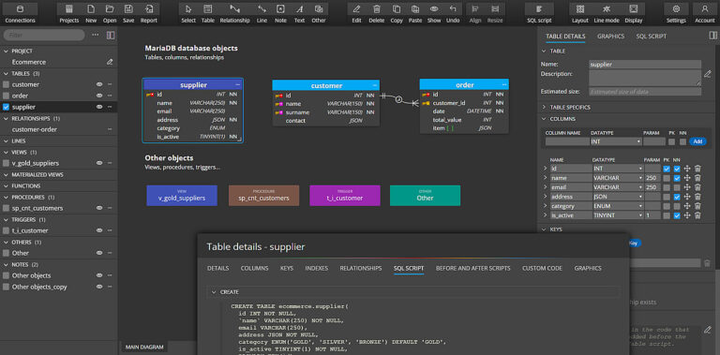This screenshot has height=355, width=720.
Task: Delete the is_active column trash icon
Action: (x=697, y=215)
